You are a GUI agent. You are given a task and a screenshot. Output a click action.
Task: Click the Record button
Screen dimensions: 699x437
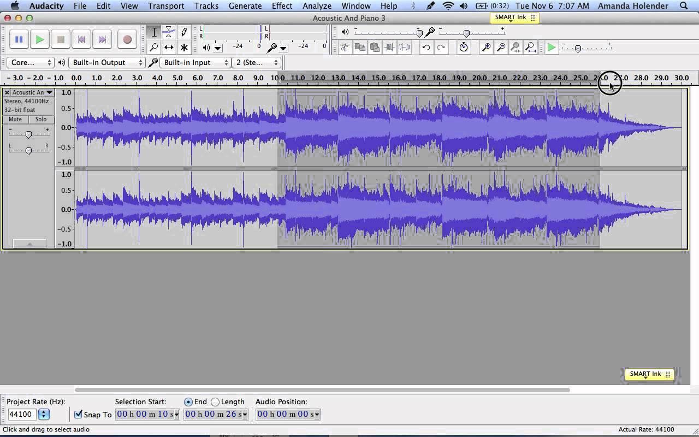click(127, 39)
